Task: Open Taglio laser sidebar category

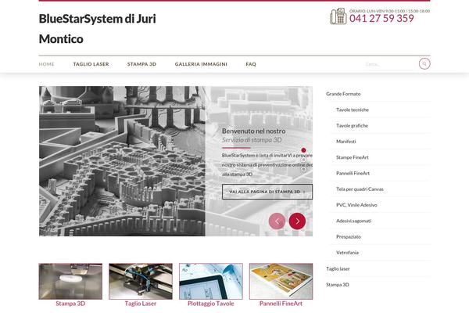Action: (338, 268)
